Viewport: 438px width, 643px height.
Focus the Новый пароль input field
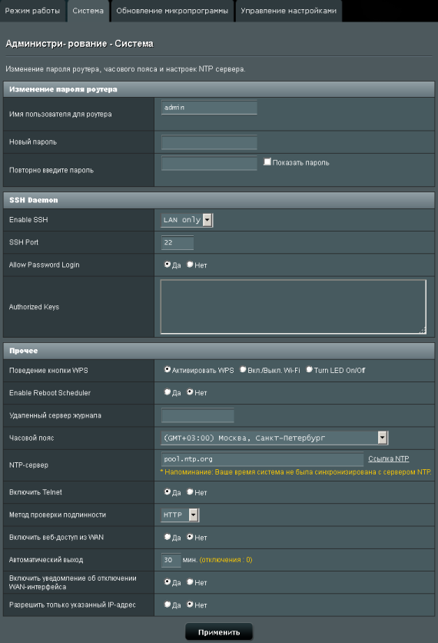(x=209, y=142)
